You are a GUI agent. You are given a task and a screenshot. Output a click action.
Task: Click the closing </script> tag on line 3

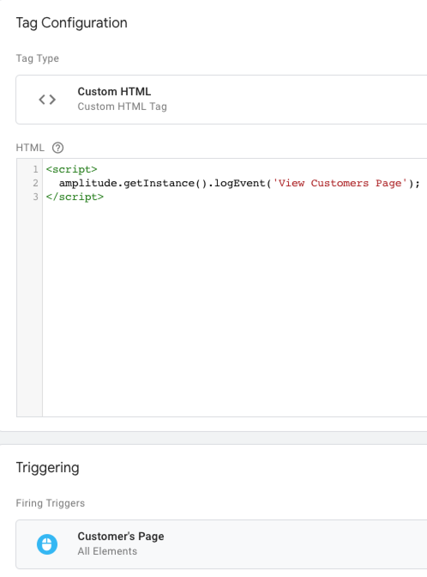tap(75, 197)
